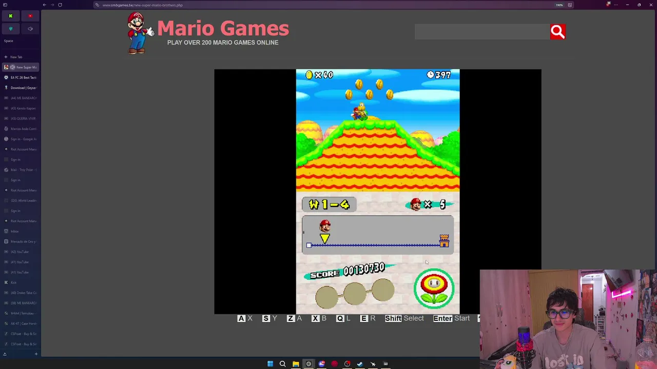Screen dimensions: 657x369
Task: Click the 'E R' key mapping label
Action: (x=368, y=318)
